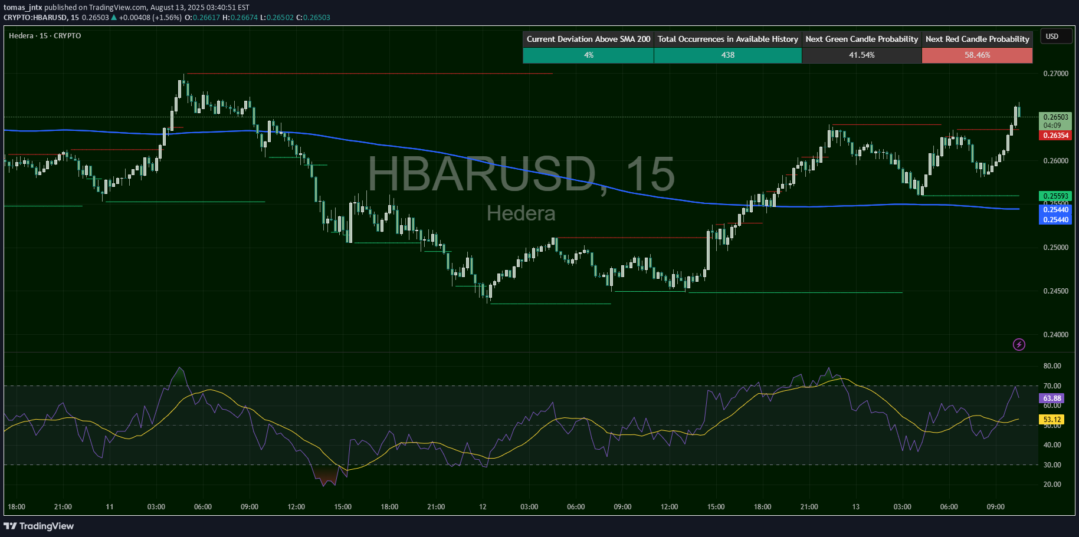Click the '11' date label on time axis
The height and width of the screenshot is (537, 1079).
click(x=110, y=507)
